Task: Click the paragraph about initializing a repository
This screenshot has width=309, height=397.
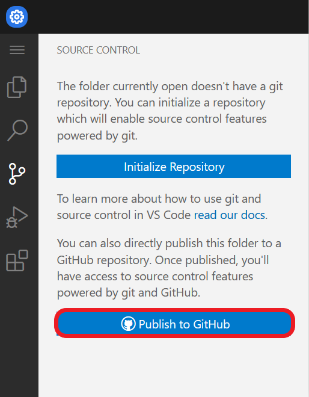Action: (x=170, y=111)
